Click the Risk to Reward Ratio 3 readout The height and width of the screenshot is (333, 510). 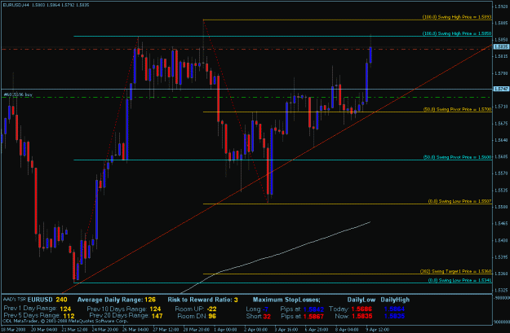[x=202, y=300]
